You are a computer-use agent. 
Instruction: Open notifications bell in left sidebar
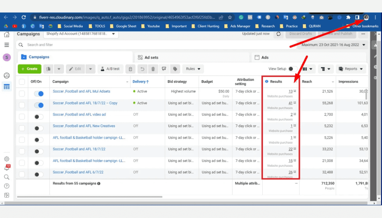click(7, 168)
